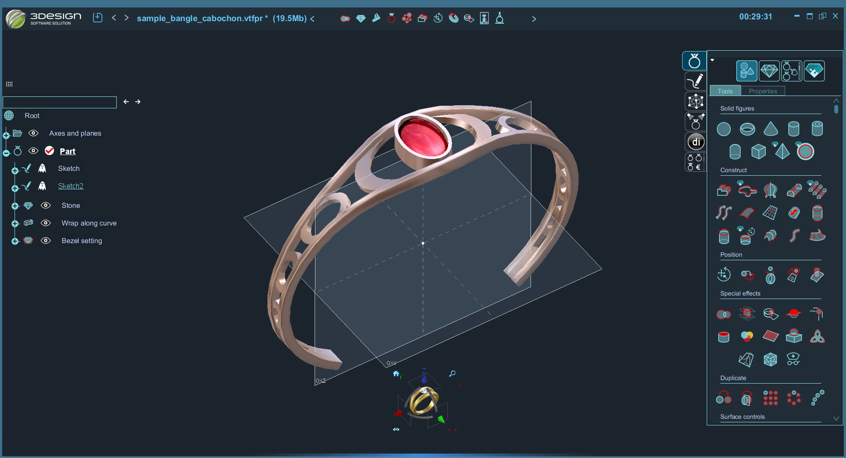Choose the move-rotate tool under Position
Screen dimensions: 846x458
724,275
